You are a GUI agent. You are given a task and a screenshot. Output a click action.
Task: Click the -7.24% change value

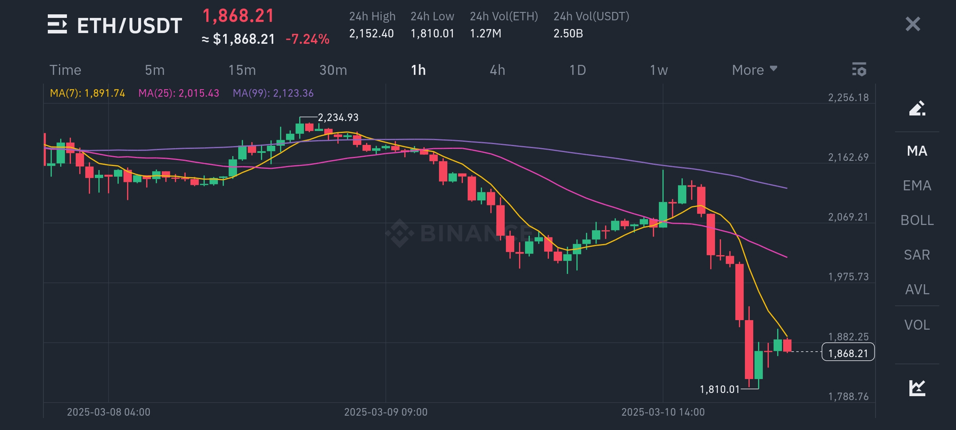click(x=308, y=39)
